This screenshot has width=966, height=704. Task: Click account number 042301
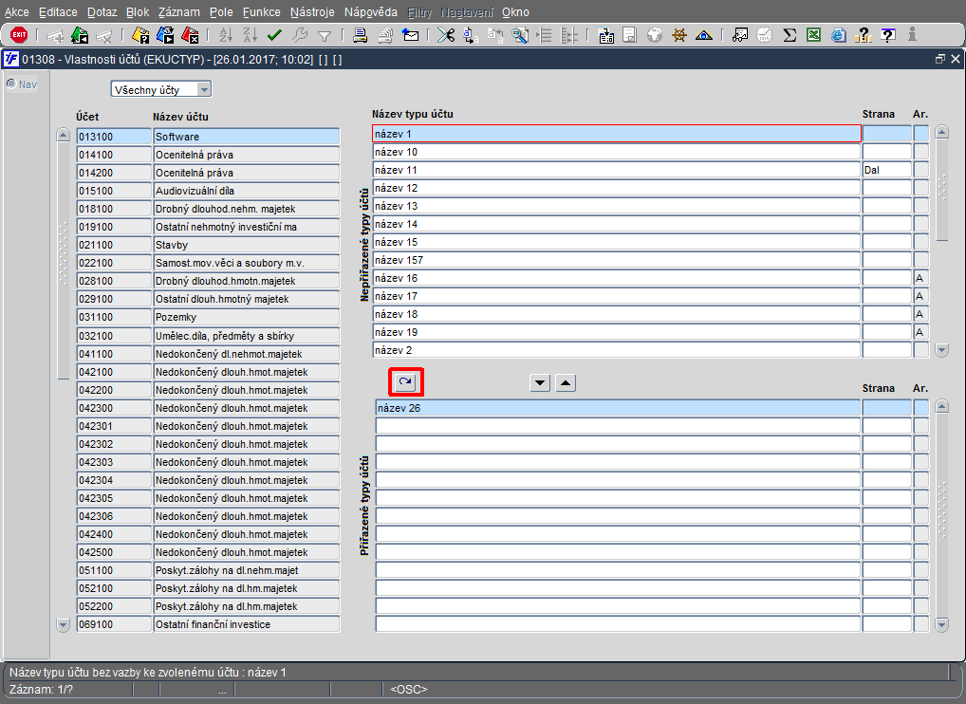[x=114, y=426]
